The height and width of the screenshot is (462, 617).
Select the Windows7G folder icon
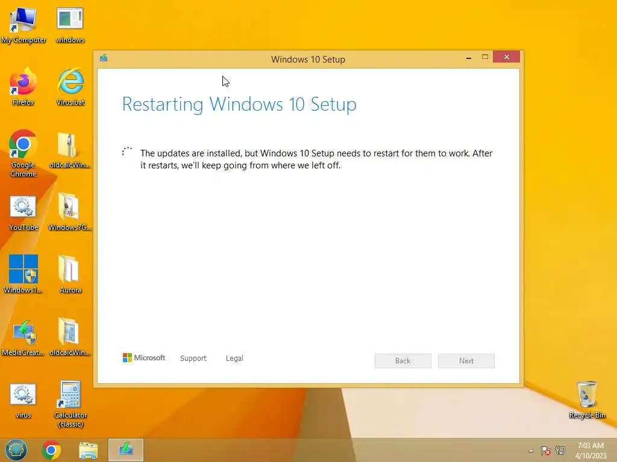(x=70, y=212)
